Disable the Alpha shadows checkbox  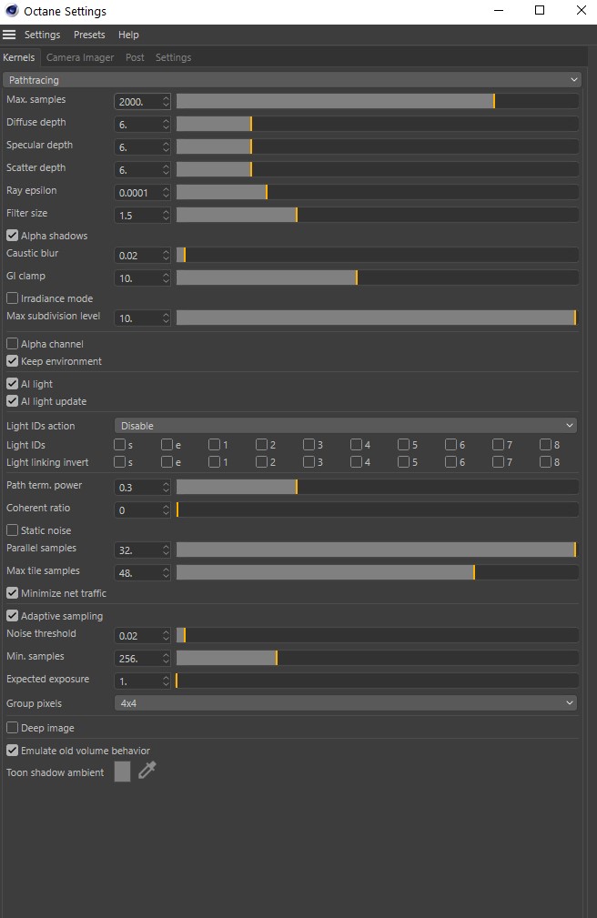tap(13, 236)
